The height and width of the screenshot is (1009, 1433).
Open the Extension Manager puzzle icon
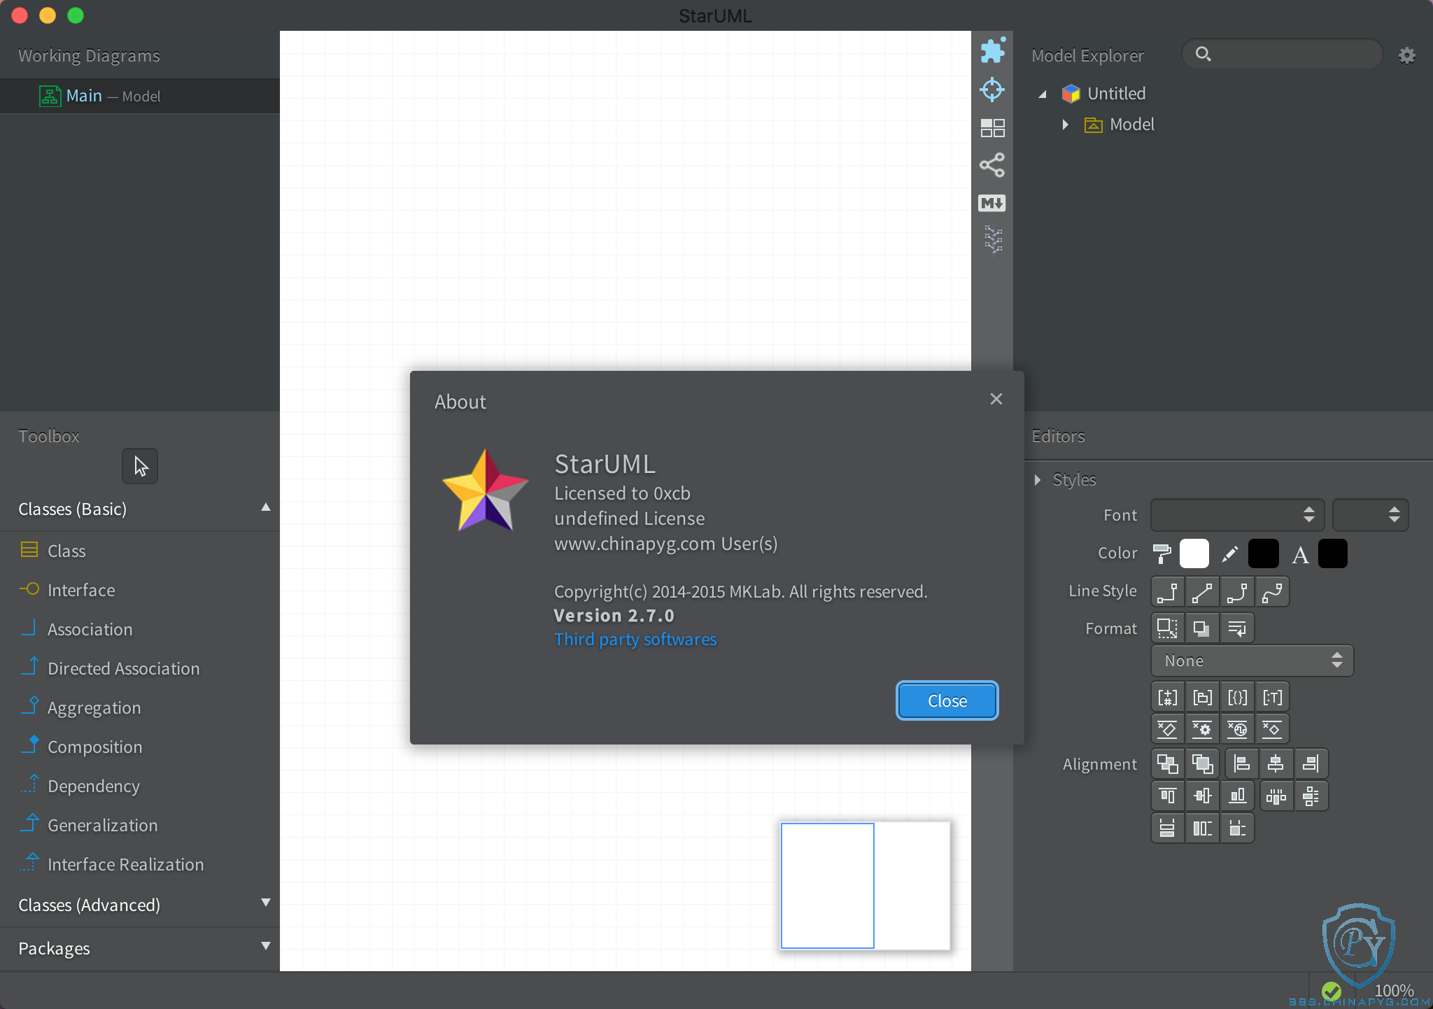tap(992, 50)
